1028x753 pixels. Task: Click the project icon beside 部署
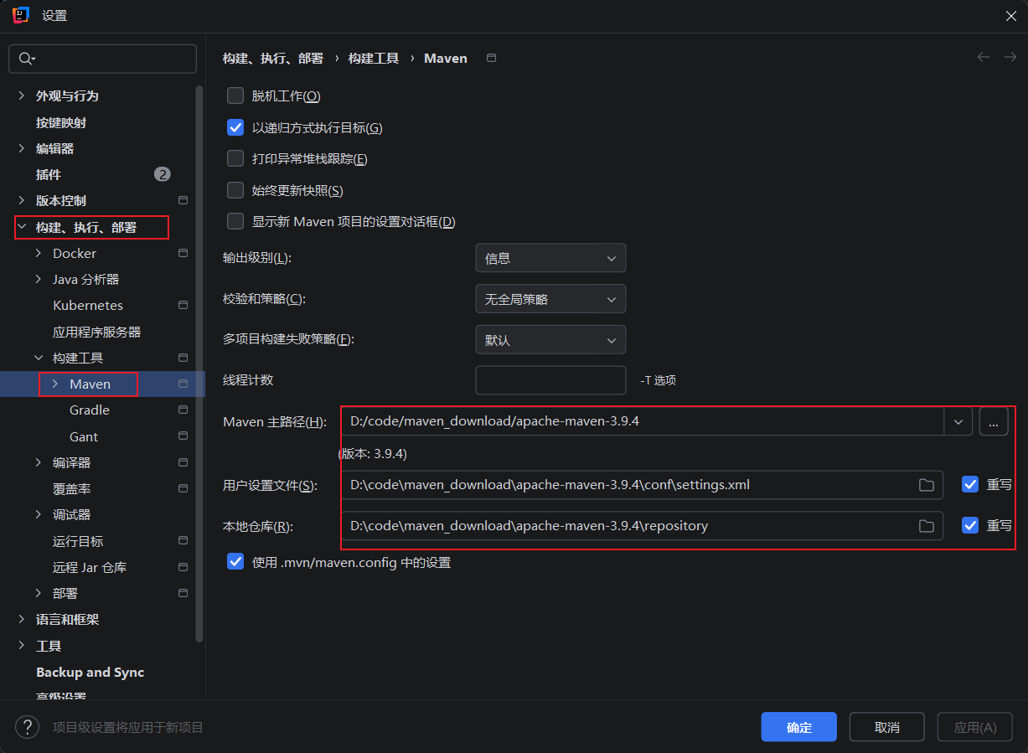pyautogui.click(x=183, y=593)
